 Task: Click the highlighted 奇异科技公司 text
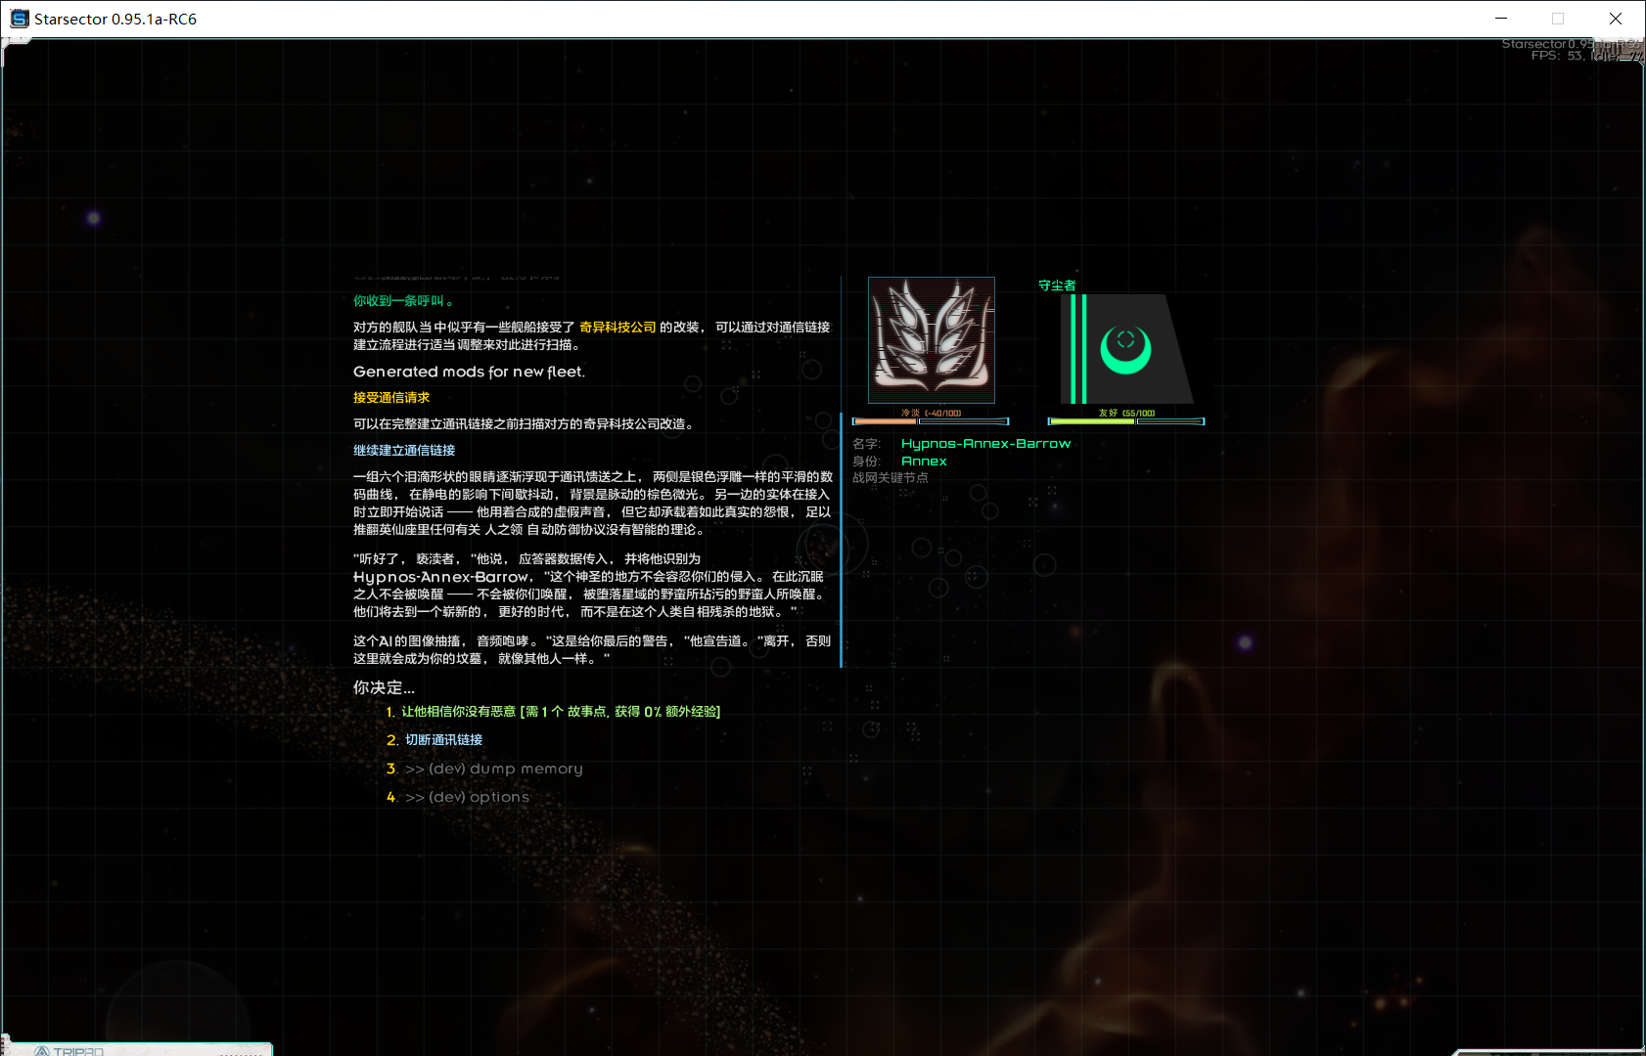click(x=617, y=328)
